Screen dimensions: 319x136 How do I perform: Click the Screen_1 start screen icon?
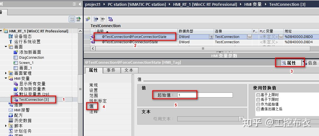16,63
